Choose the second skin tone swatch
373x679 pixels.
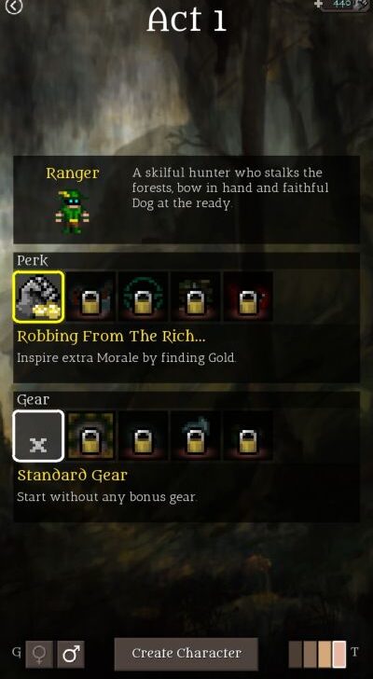coord(311,654)
